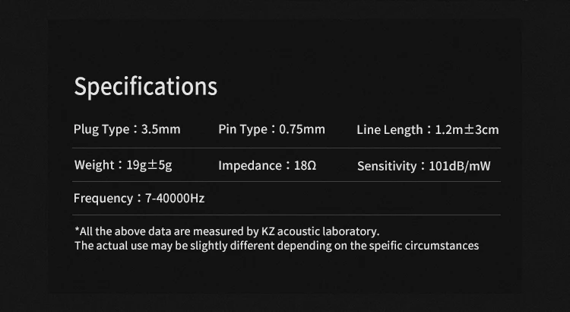The image size is (570, 312).
Task: Click the word 'Plug Type' label
Action: (x=101, y=129)
